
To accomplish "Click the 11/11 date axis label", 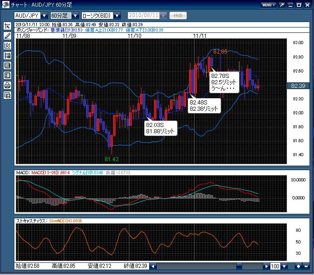I will point(199,36).
